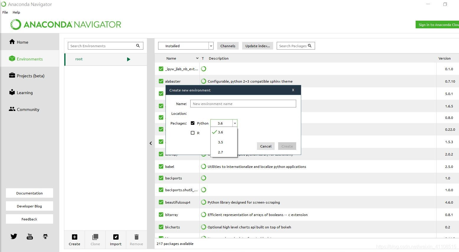Open the File menu
Viewport: 459px width, 252px height.
[5, 12]
